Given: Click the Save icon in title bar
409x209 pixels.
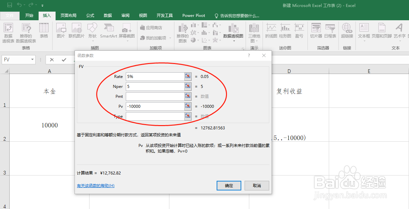Looking at the screenshot, I should pyautogui.click(x=10, y=5).
